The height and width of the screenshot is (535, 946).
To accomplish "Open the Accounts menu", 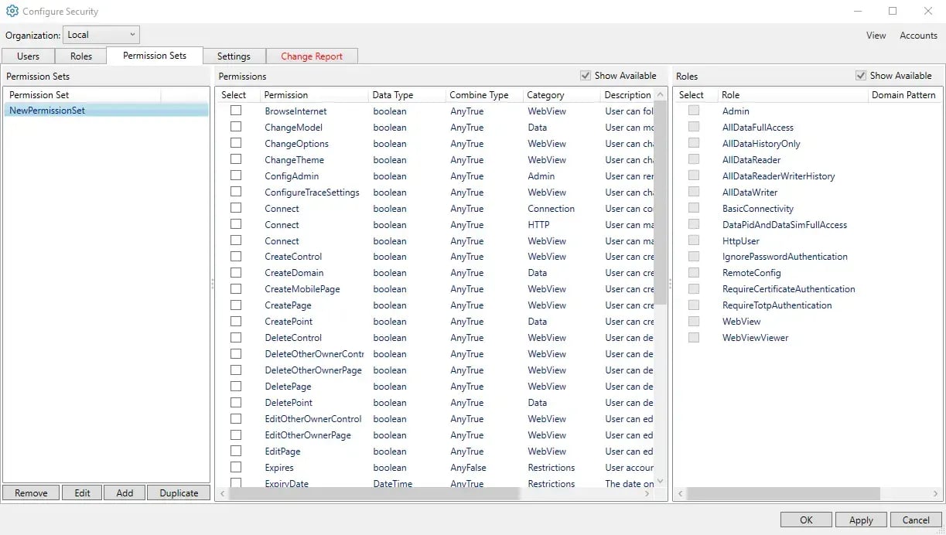I will pos(918,35).
